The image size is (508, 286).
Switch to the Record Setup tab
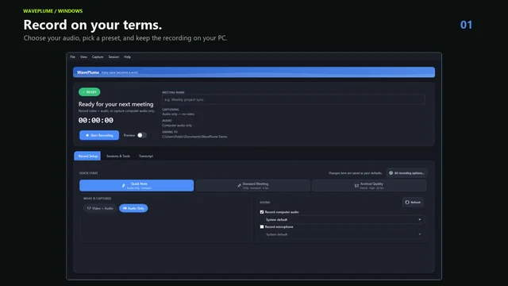(x=87, y=156)
